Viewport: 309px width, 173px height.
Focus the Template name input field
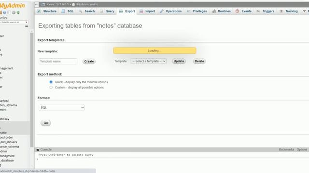coord(58,61)
